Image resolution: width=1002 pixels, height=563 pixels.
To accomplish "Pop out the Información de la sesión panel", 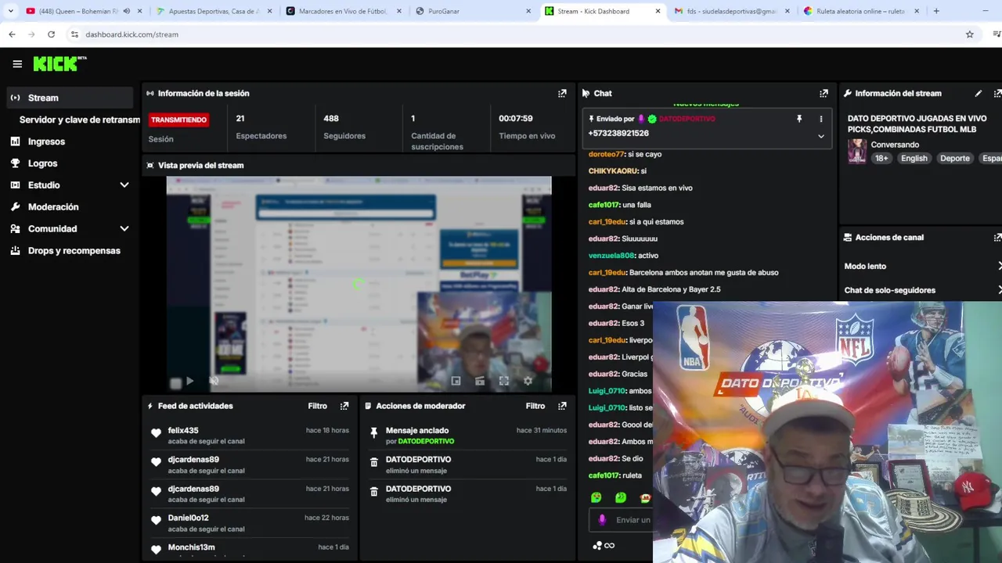I will tap(562, 93).
